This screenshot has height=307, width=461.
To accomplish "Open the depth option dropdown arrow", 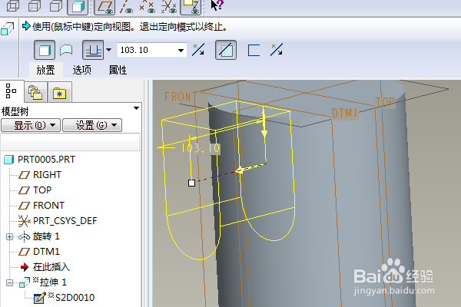I will pyautogui.click(x=109, y=50).
